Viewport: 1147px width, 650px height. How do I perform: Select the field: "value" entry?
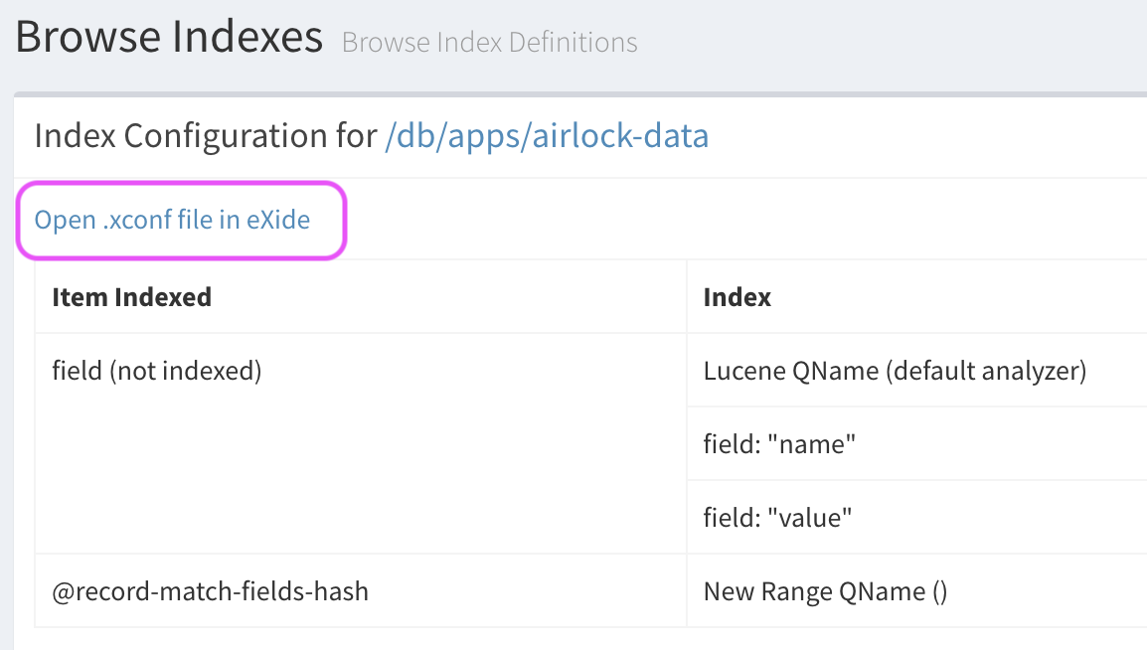(778, 517)
